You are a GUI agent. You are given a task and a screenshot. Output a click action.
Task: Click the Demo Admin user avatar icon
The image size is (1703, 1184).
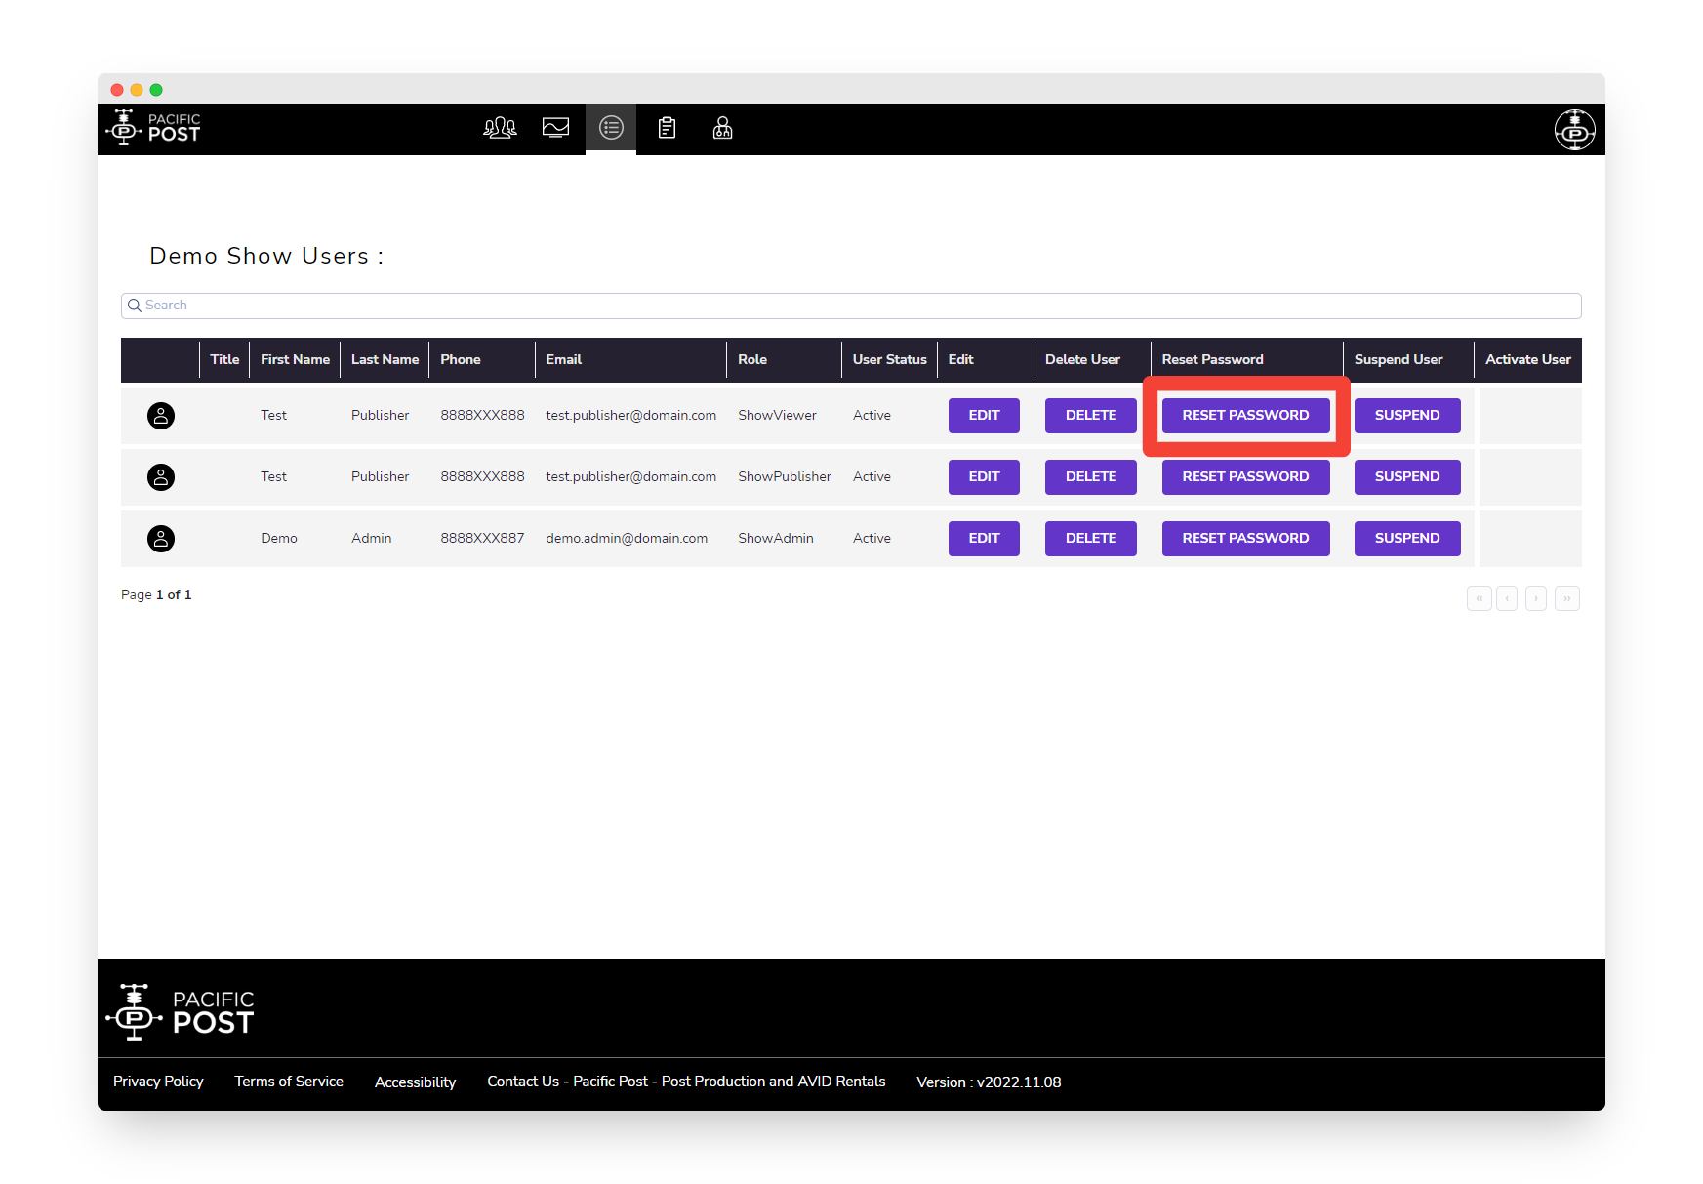click(161, 539)
